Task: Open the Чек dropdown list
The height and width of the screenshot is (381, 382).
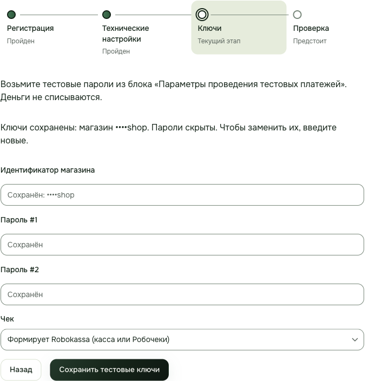Action: pyautogui.click(x=182, y=339)
